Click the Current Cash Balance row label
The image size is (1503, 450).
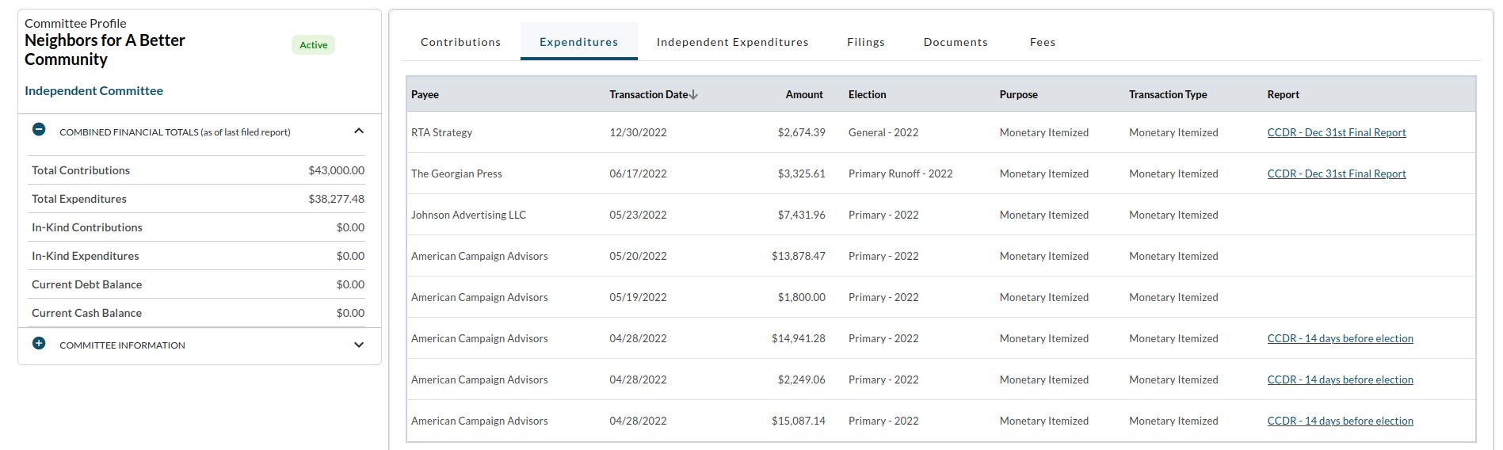coord(86,313)
